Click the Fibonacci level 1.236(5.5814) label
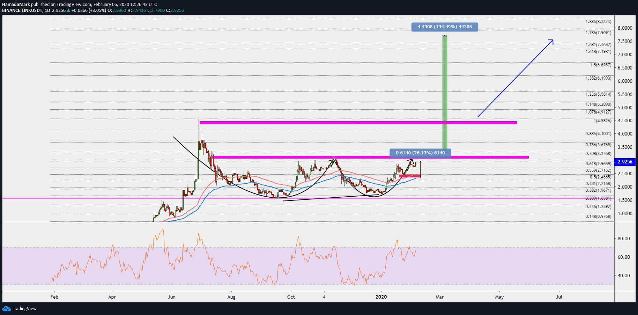 (x=599, y=94)
